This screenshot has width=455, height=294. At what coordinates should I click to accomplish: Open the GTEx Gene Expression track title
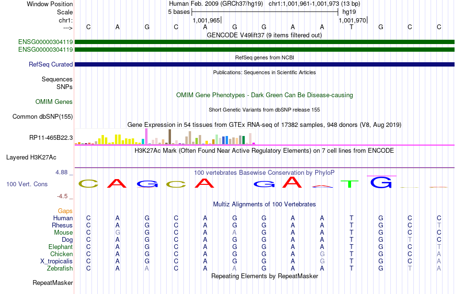tap(264, 125)
